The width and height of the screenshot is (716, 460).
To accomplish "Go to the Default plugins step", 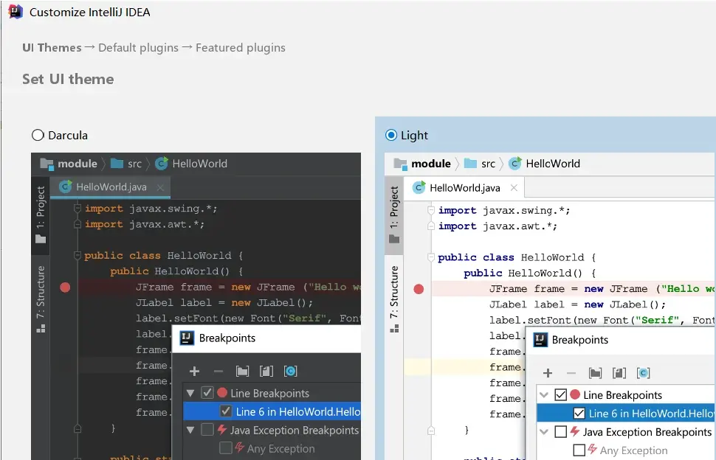I will pyautogui.click(x=138, y=48).
